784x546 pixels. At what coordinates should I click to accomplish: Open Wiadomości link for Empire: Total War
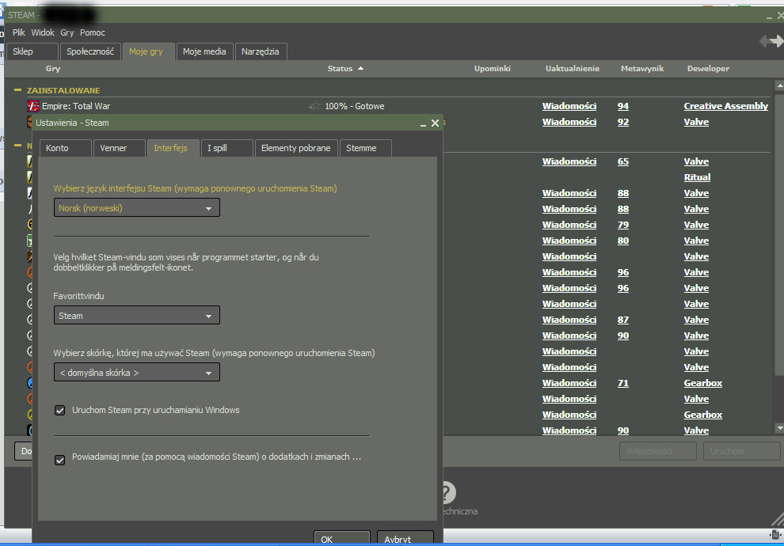(569, 106)
